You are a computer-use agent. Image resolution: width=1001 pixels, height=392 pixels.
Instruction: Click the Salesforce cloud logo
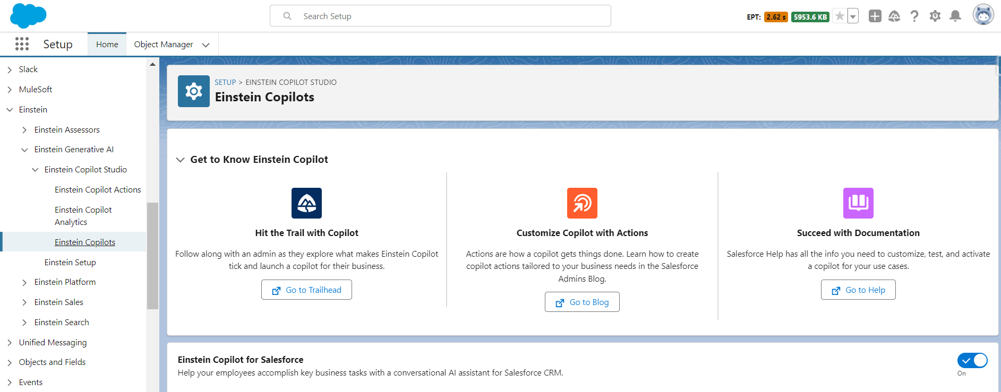click(x=28, y=15)
